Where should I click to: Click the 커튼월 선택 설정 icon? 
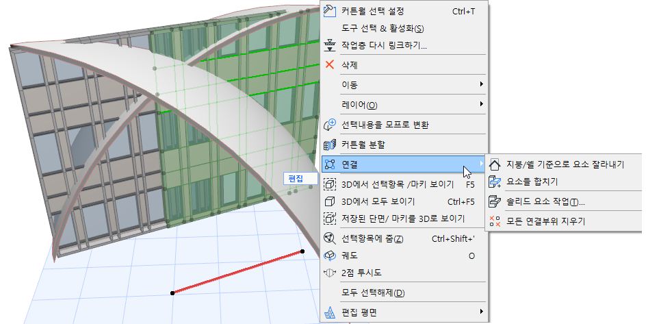(329, 11)
